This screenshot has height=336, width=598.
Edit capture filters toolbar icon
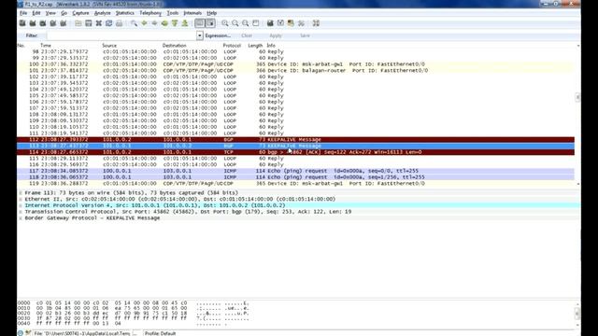pyautogui.click(x=270, y=23)
